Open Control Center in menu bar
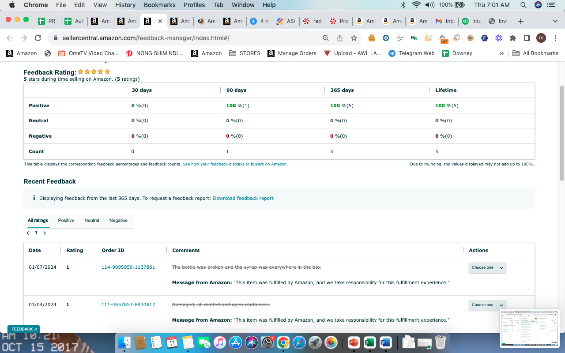The height and width of the screenshot is (353, 565). click(551, 5)
